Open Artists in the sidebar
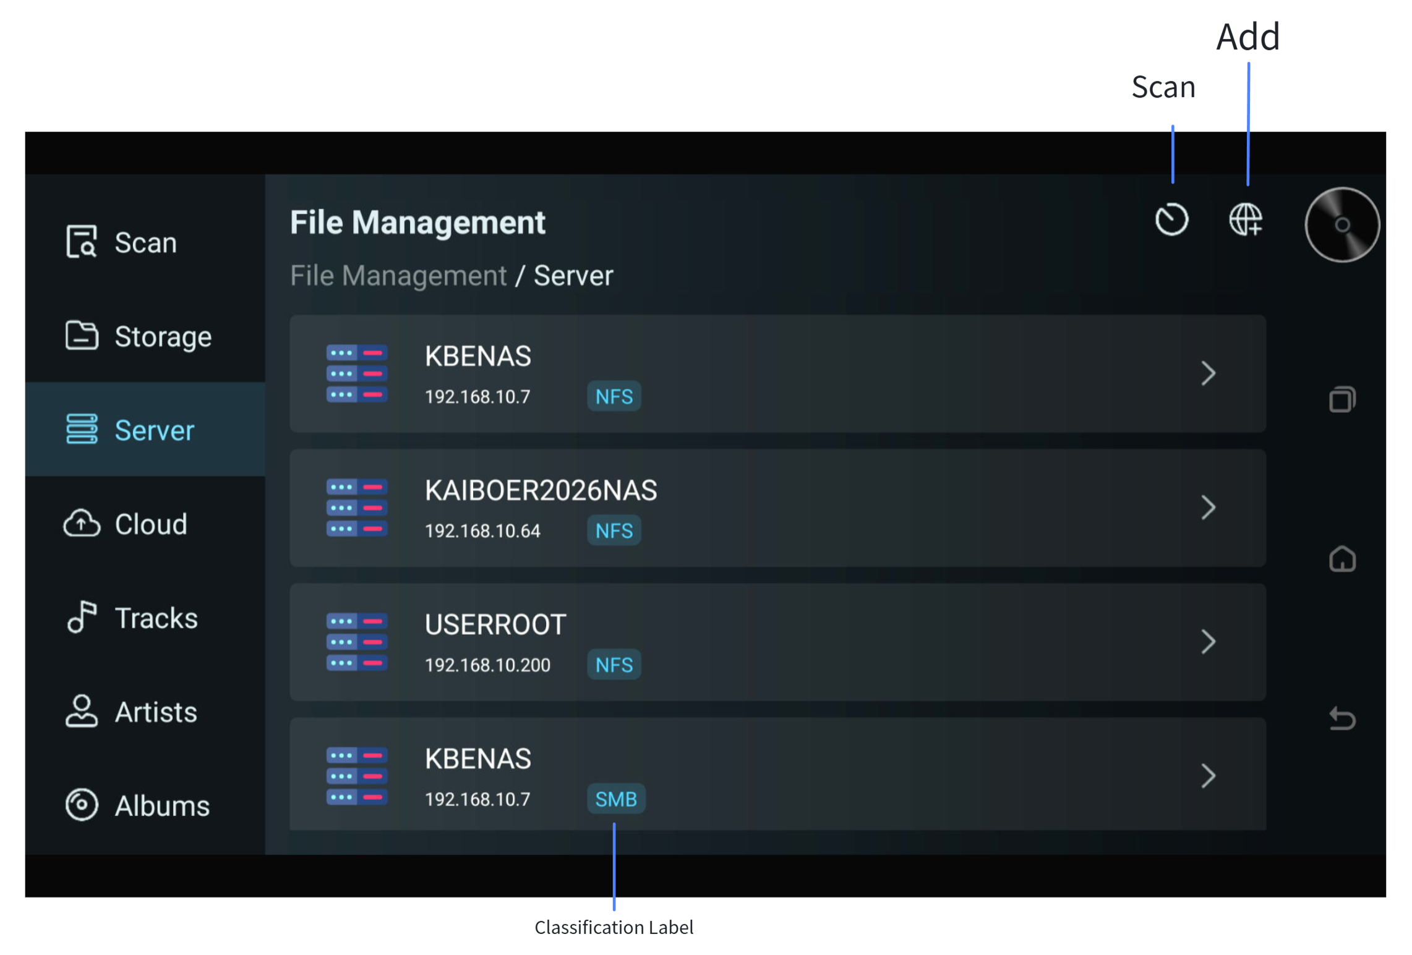 click(x=145, y=711)
